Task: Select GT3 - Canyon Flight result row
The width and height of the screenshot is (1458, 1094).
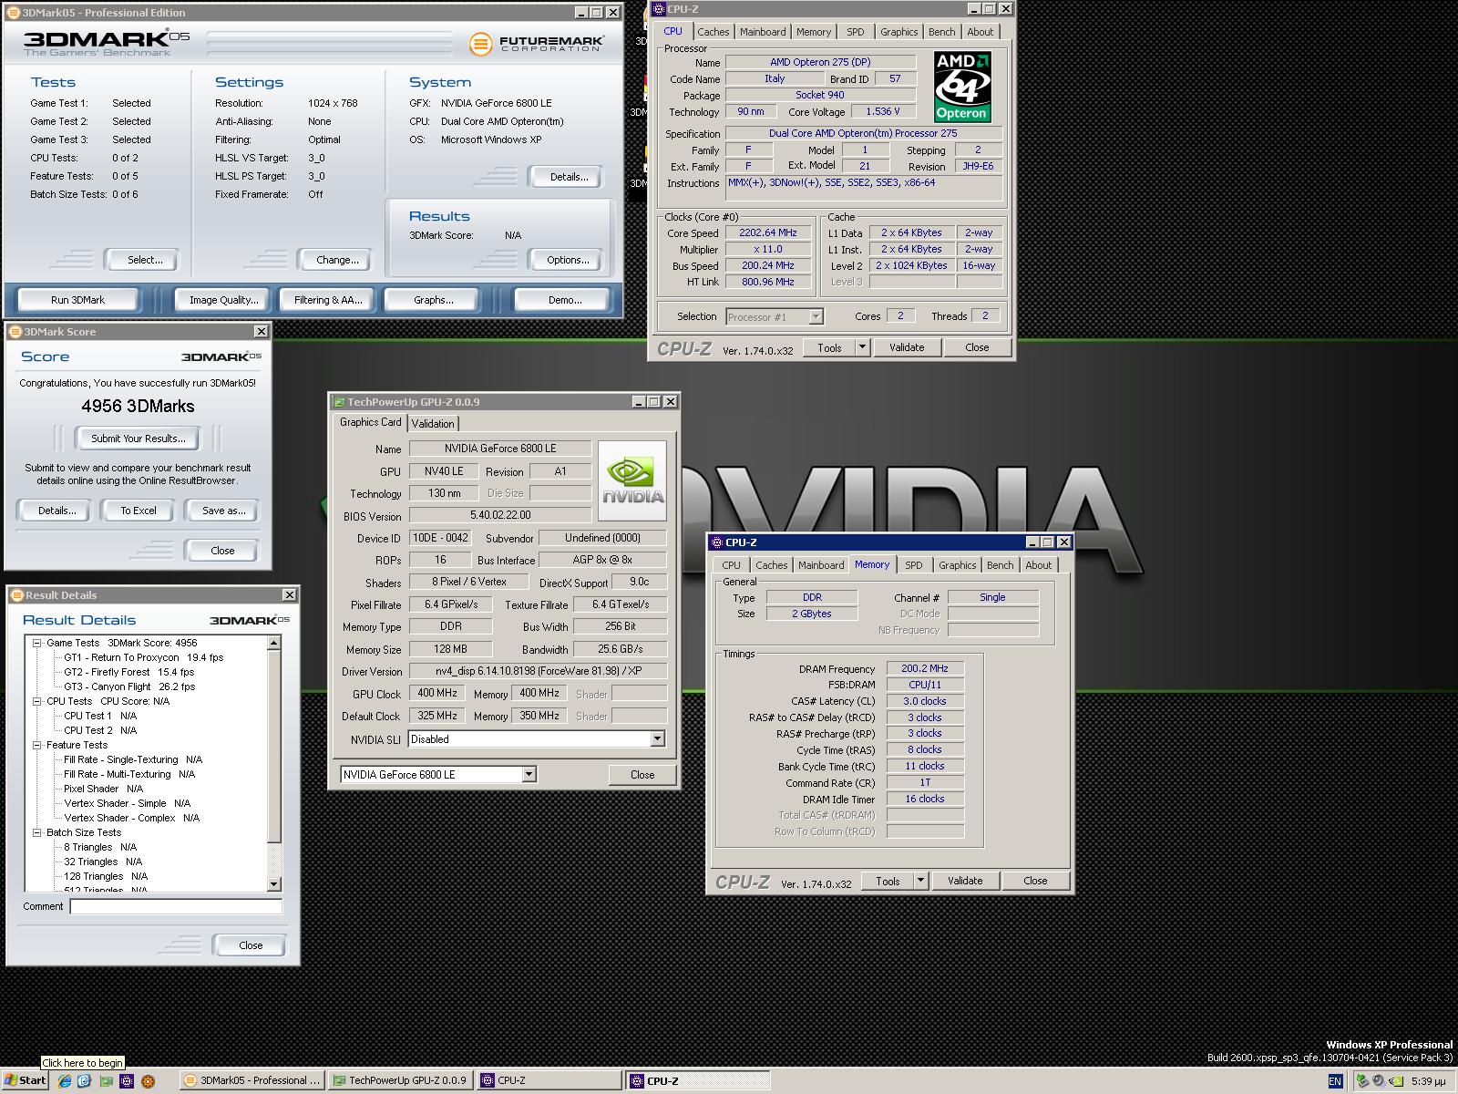Action: [x=128, y=686]
